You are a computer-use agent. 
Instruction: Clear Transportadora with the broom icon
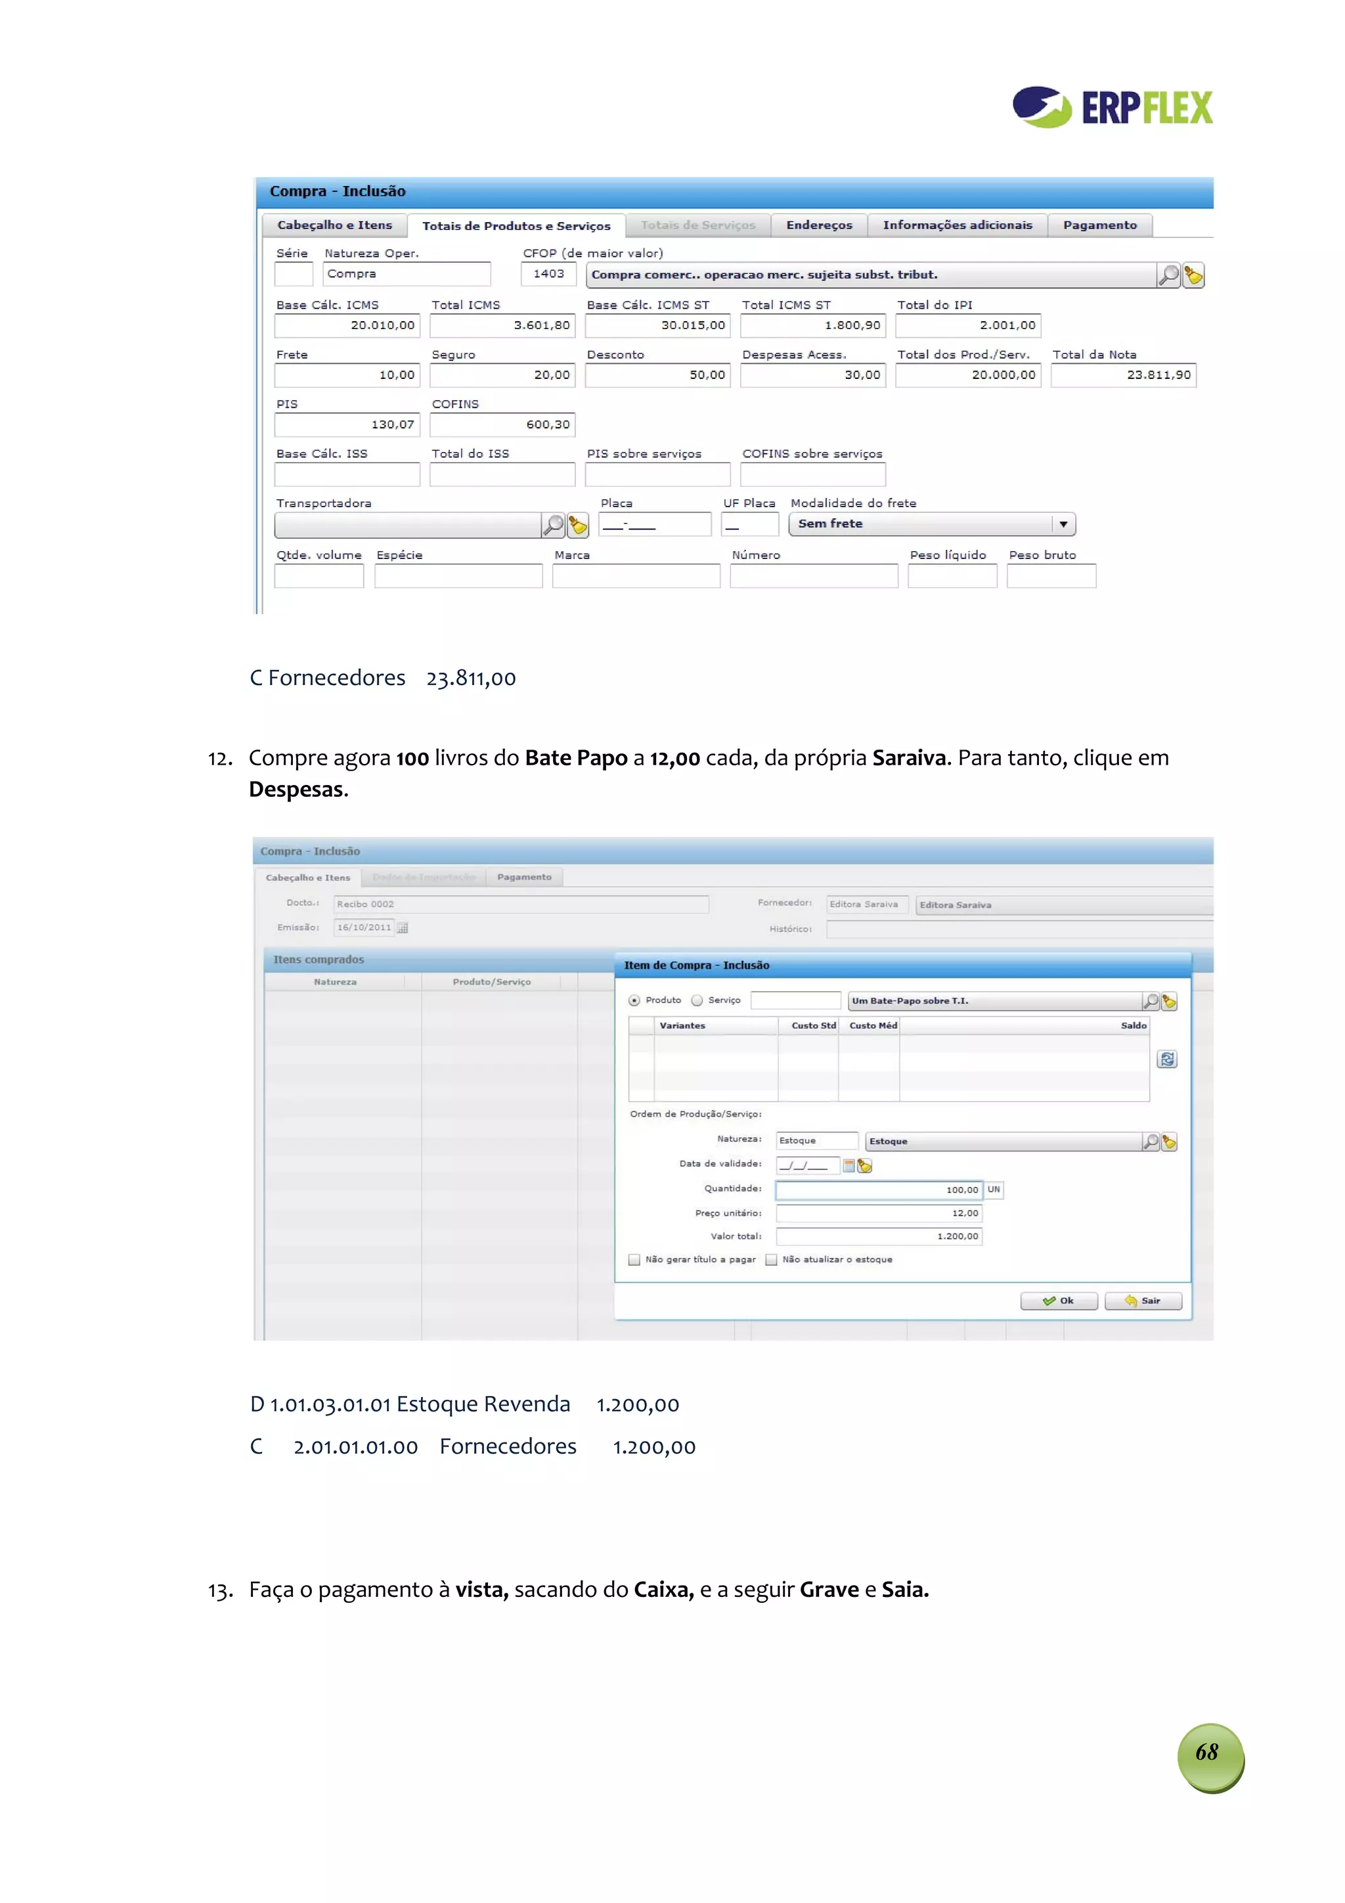[578, 525]
